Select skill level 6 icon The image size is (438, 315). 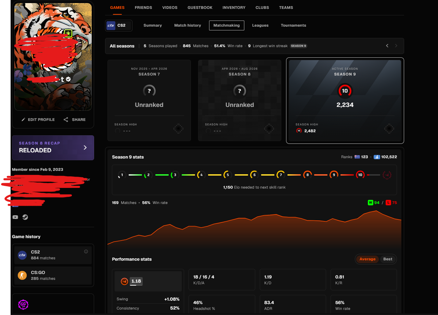pyautogui.click(x=254, y=175)
